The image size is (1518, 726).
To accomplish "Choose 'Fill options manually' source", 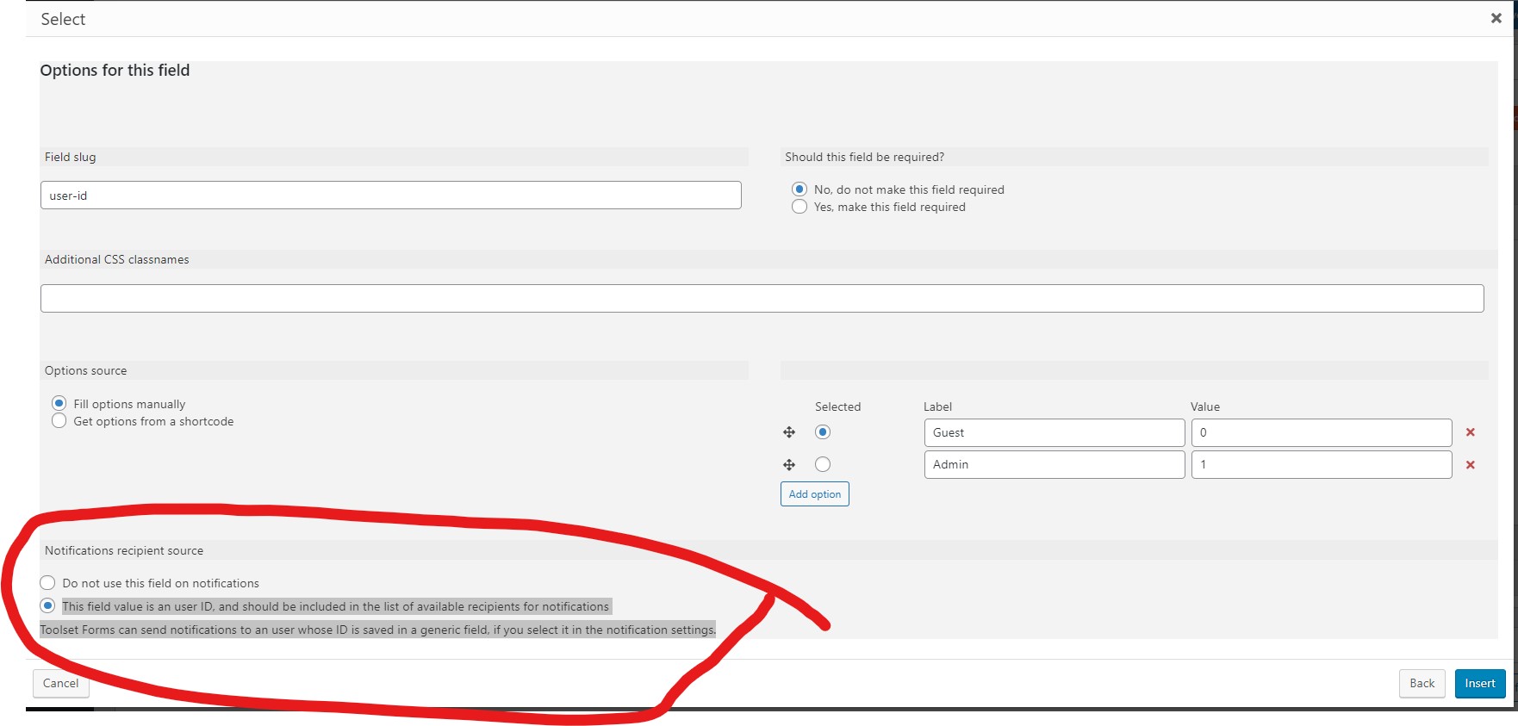I will (x=59, y=403).
